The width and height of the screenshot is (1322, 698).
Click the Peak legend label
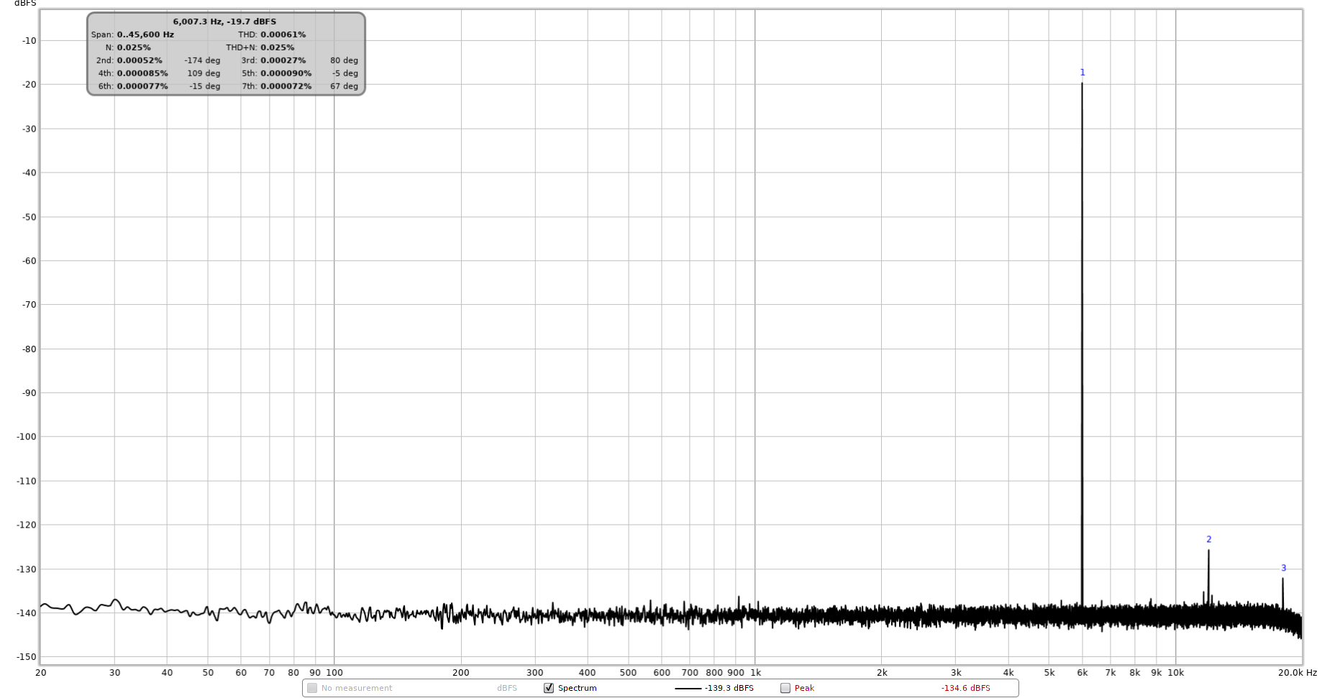[x=804, y=688]
